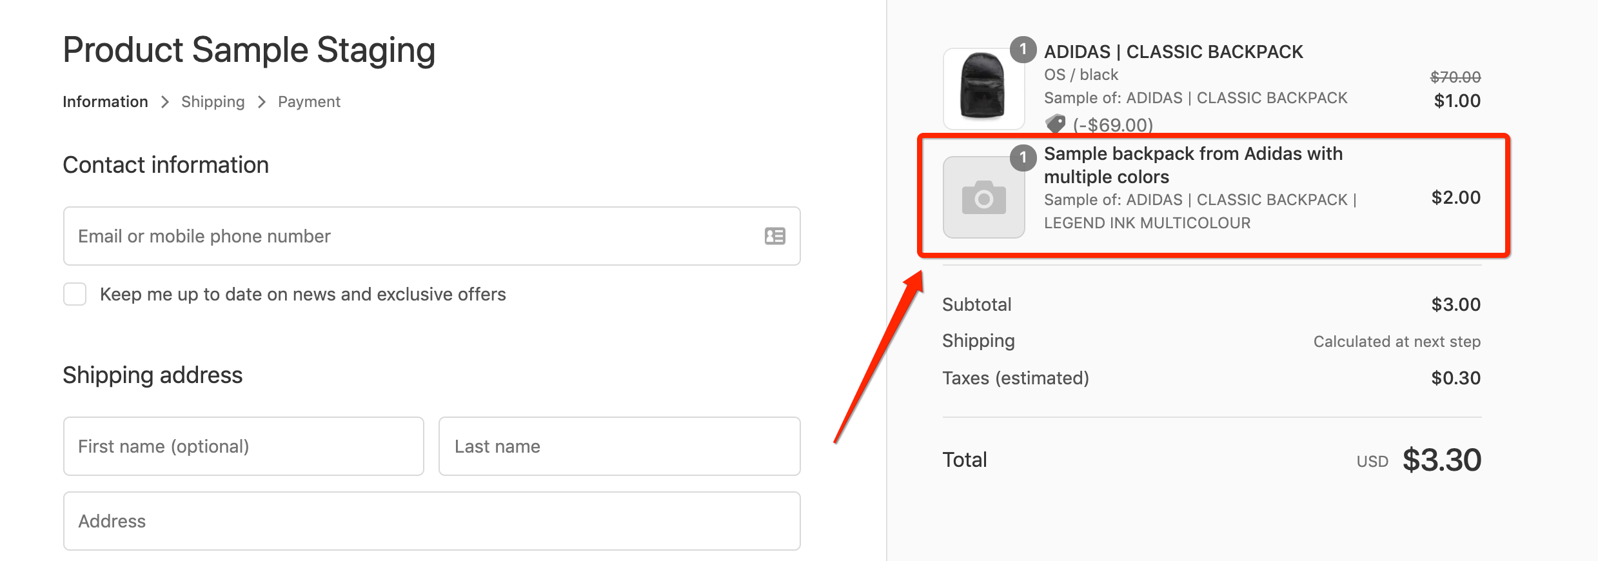This screenshot has width=1598, height=561.
Task: Click the black backpack product thumbnail
Action: click(983, 88)
